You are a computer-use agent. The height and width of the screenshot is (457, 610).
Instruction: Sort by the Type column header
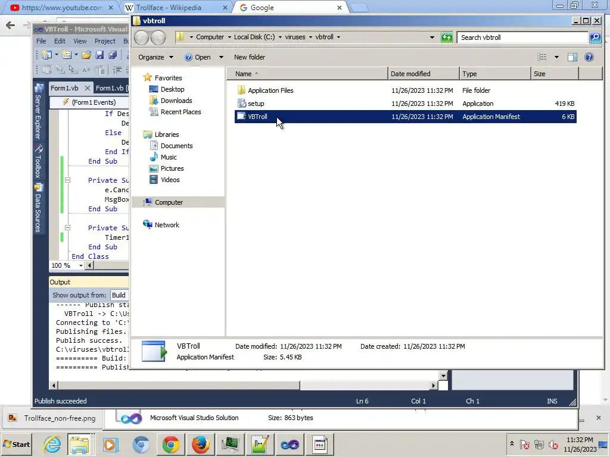[495, 74]
